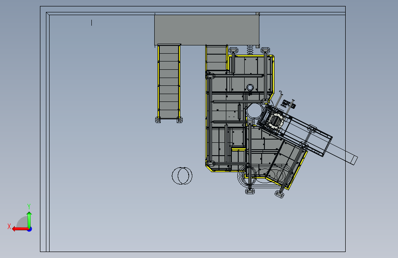Select the coil spring above the platform
This screenshot has width=398, height=258.
point(250,50)
